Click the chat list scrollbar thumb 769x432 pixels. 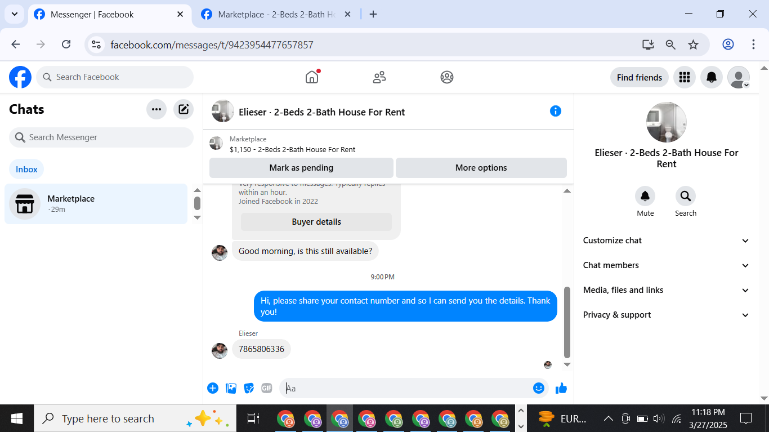click(x=197, y=203)
